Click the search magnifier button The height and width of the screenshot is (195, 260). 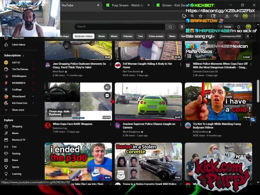(x=170, y=27)
